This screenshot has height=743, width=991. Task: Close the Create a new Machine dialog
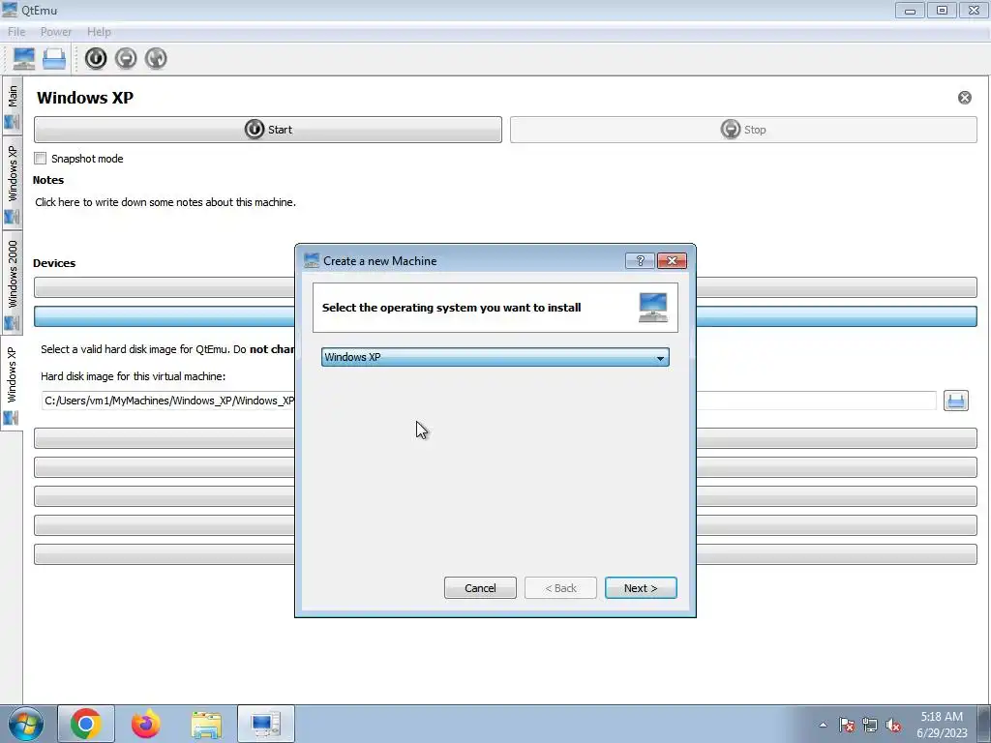point(672,261)
